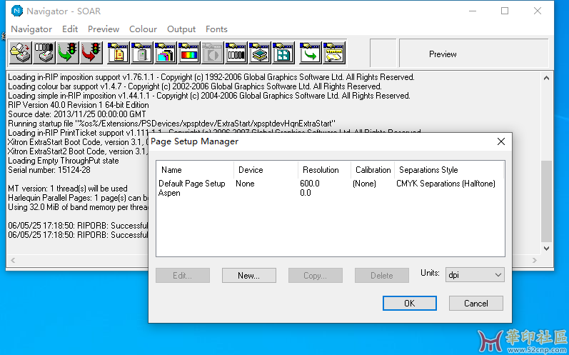
Task: Open the Output menu
Action: pos(181,29)
